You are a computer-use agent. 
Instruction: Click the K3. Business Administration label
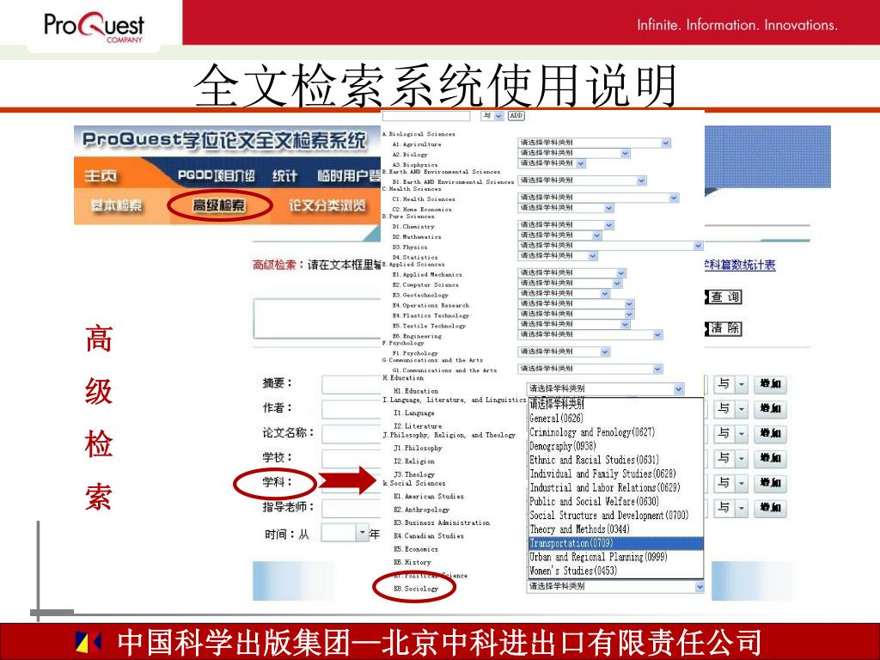pos(442,522)
